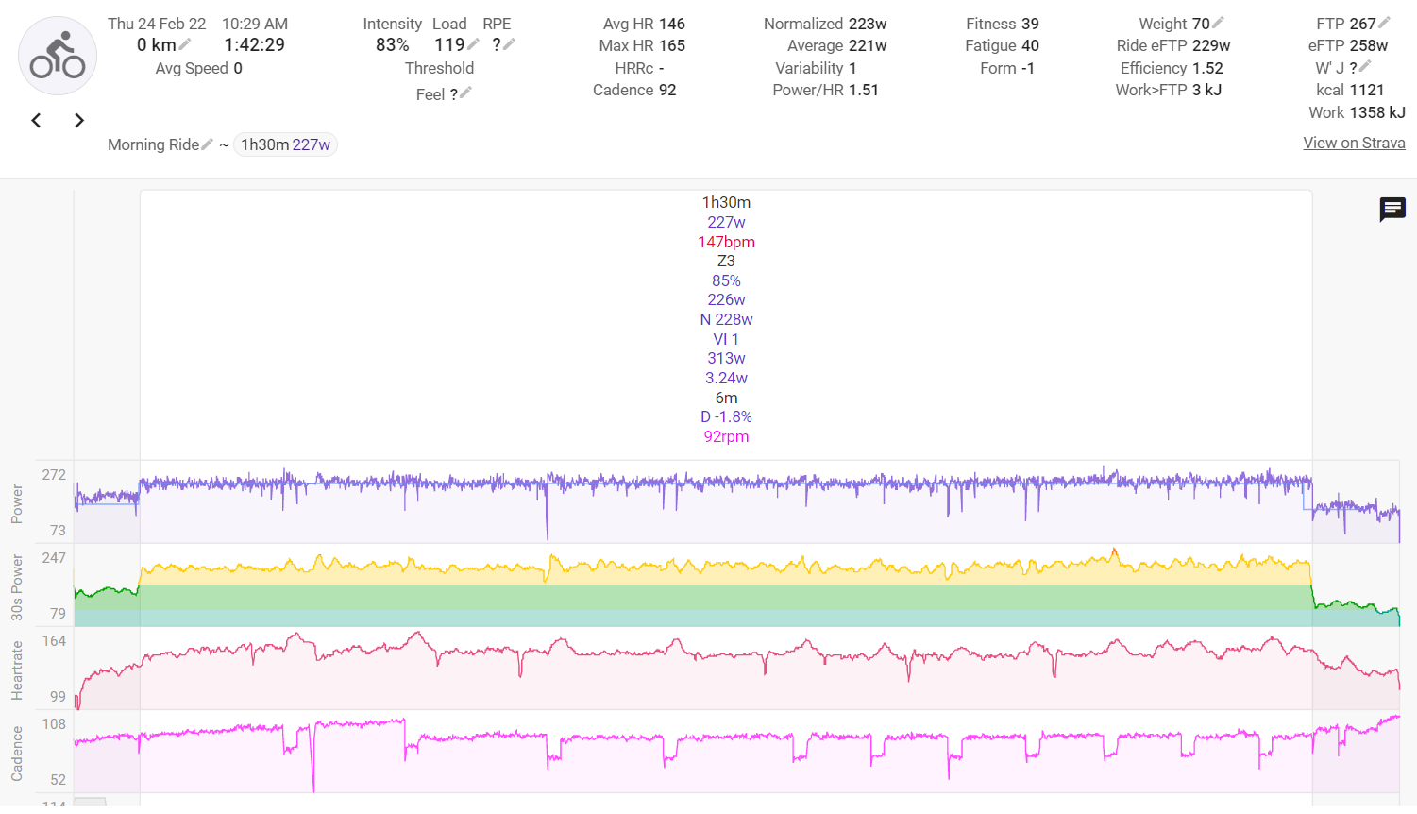Click the Heartrate chart axis label
The image size is (1417, 814).
point(17,670)
